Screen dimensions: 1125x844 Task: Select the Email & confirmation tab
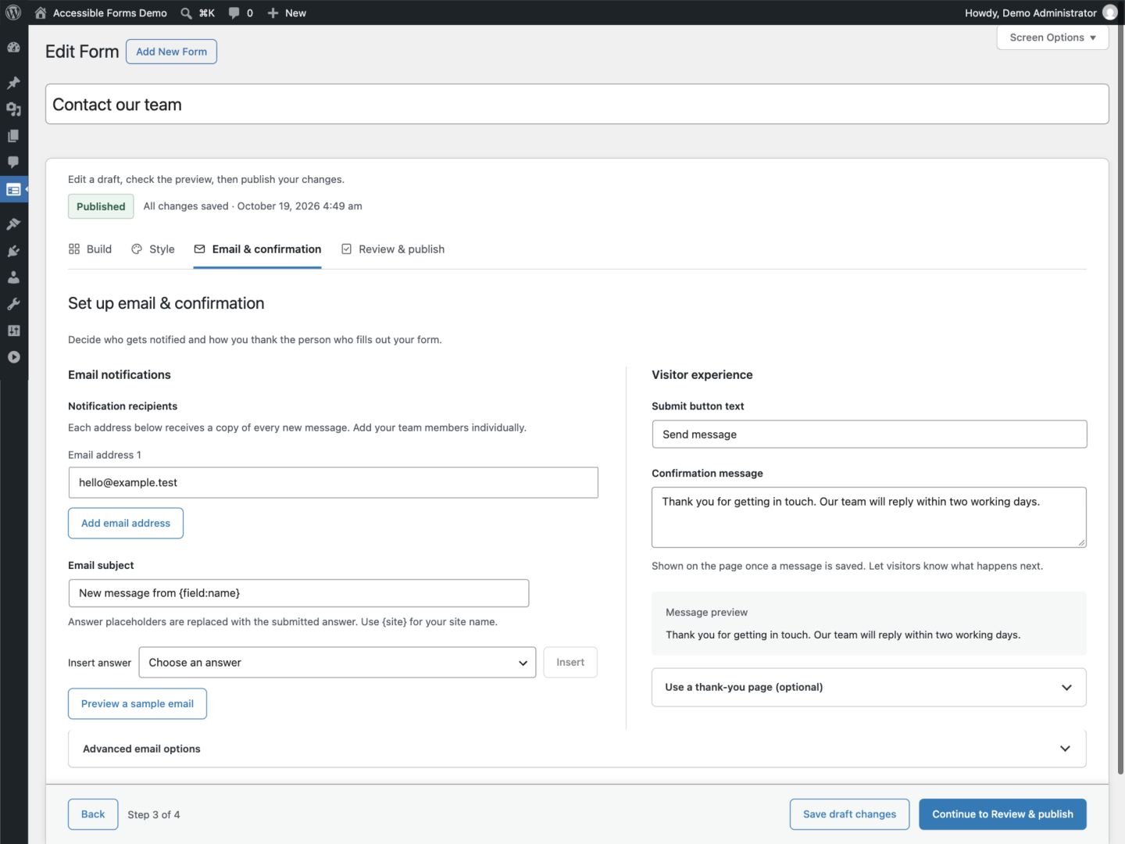[x=258, y=249]
